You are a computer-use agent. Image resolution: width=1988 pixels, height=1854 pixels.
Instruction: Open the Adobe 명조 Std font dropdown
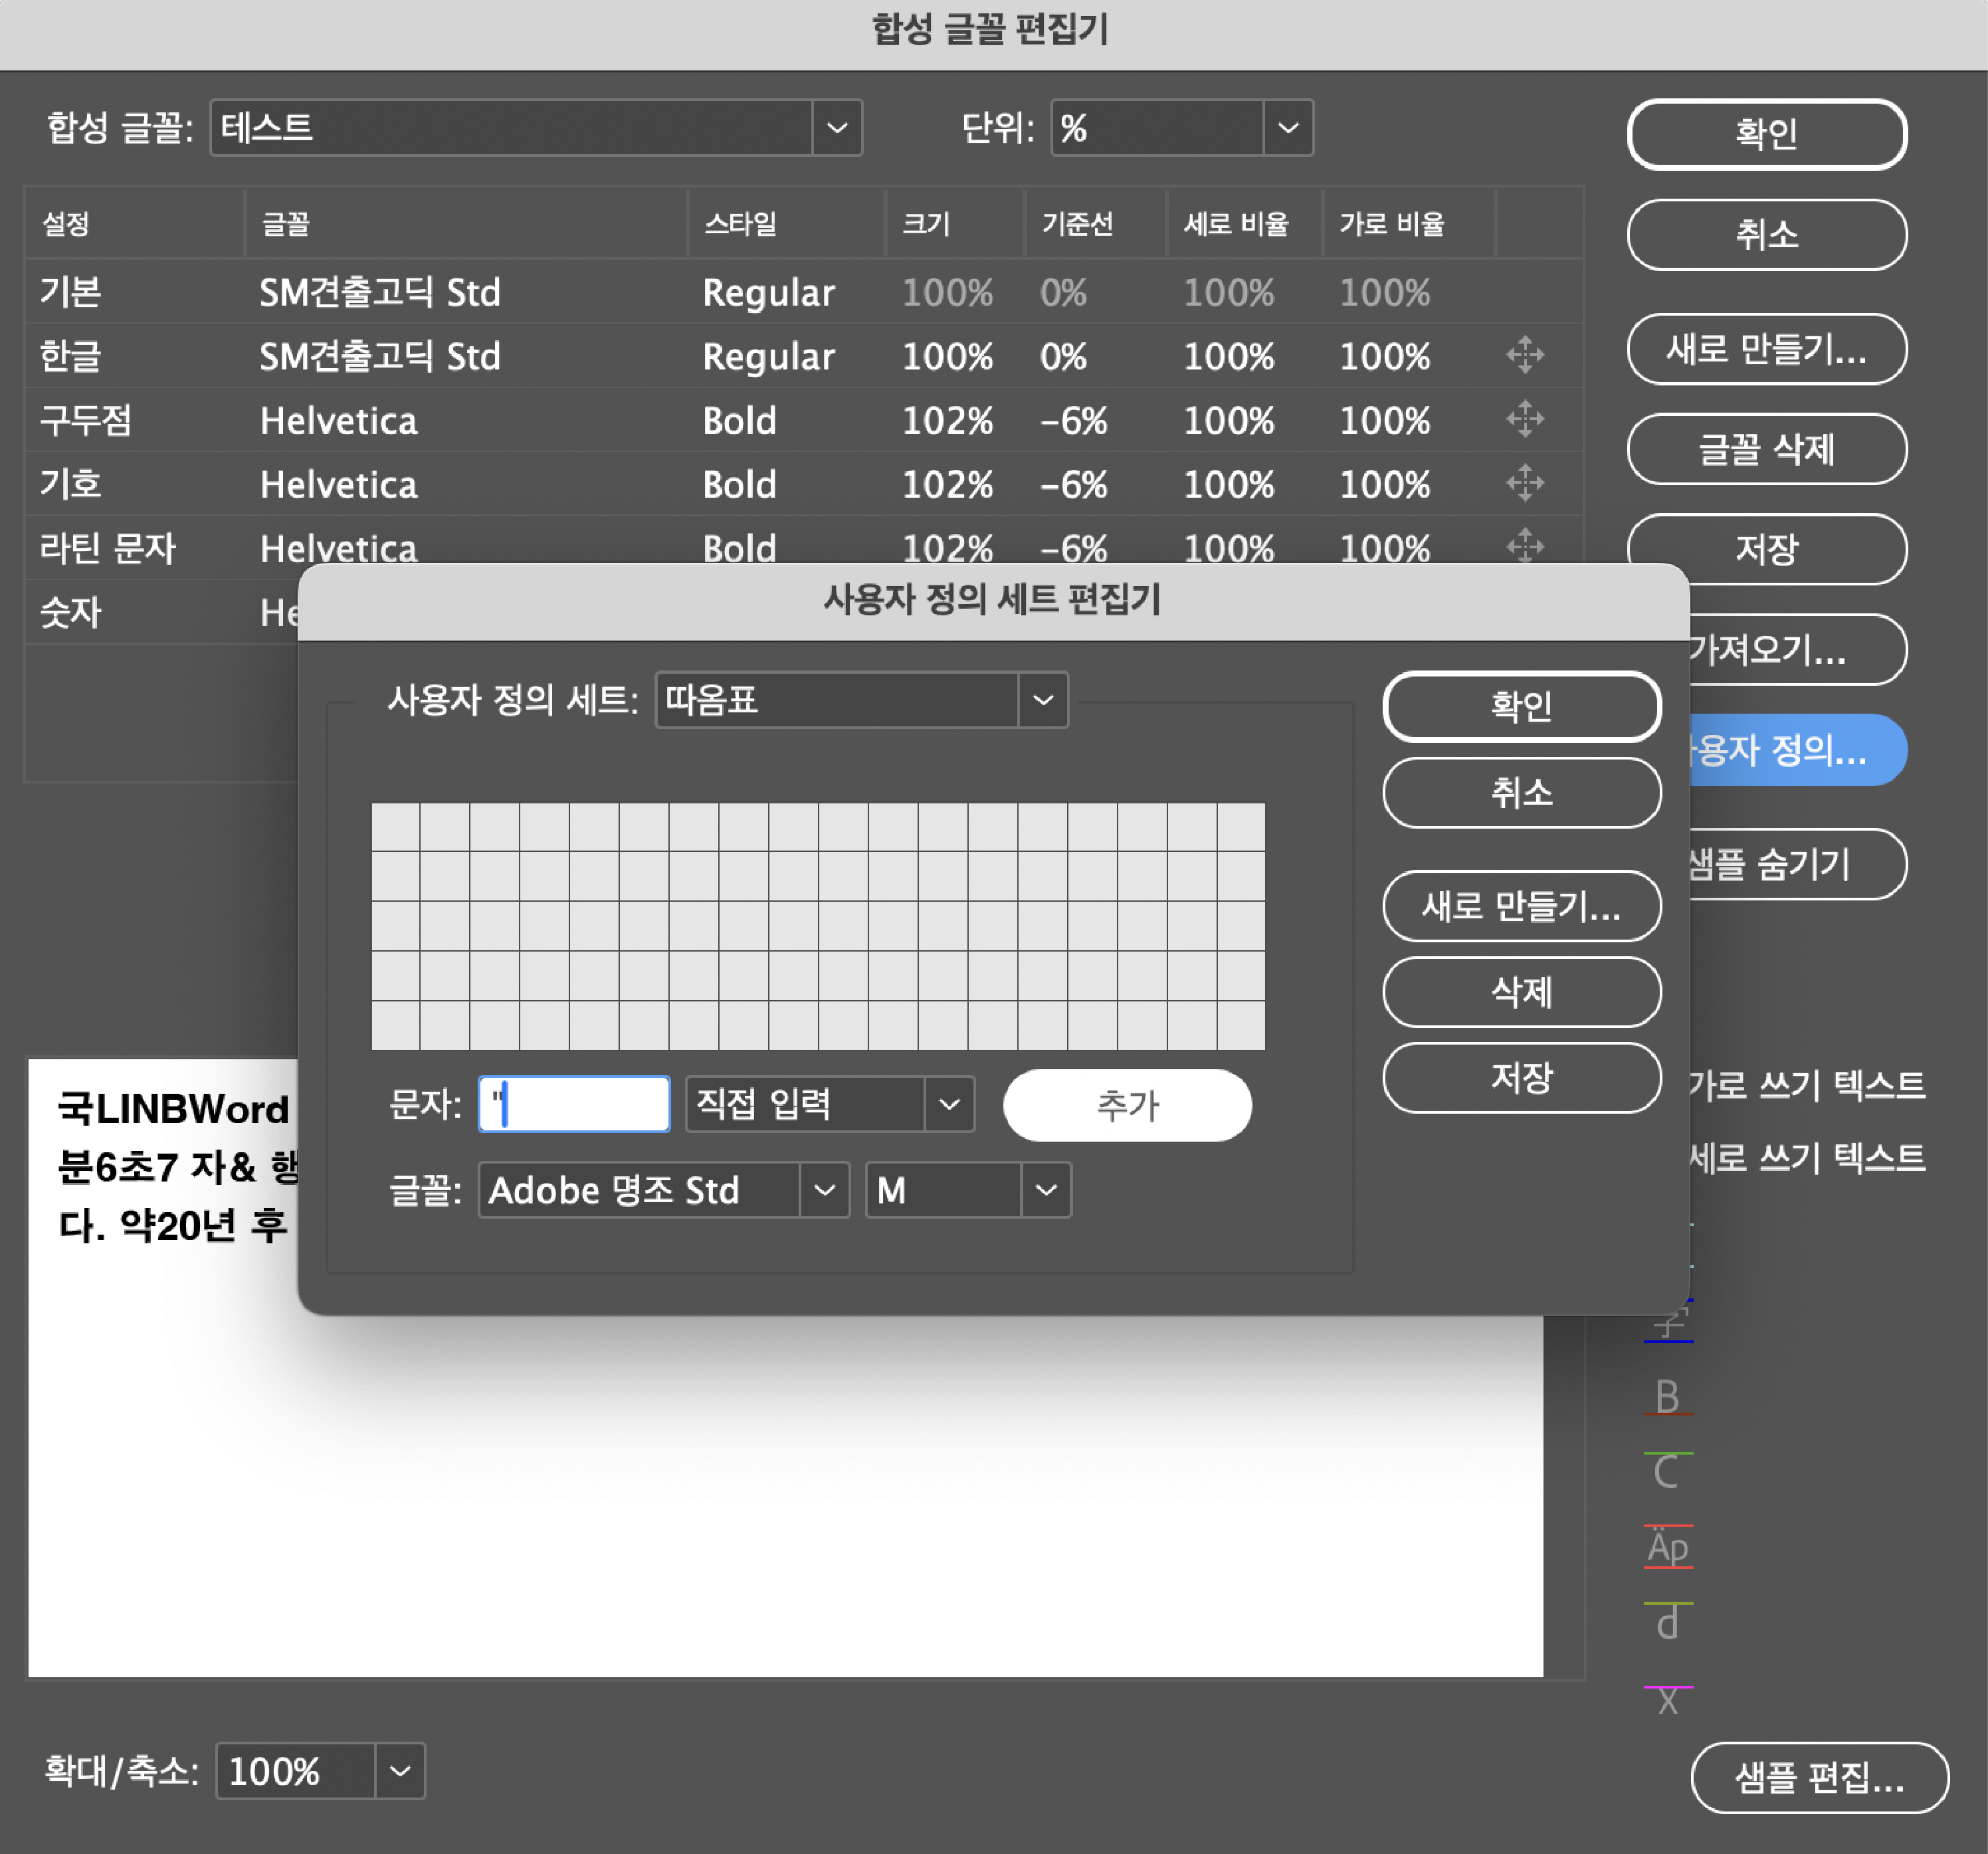click(824, 1190)
